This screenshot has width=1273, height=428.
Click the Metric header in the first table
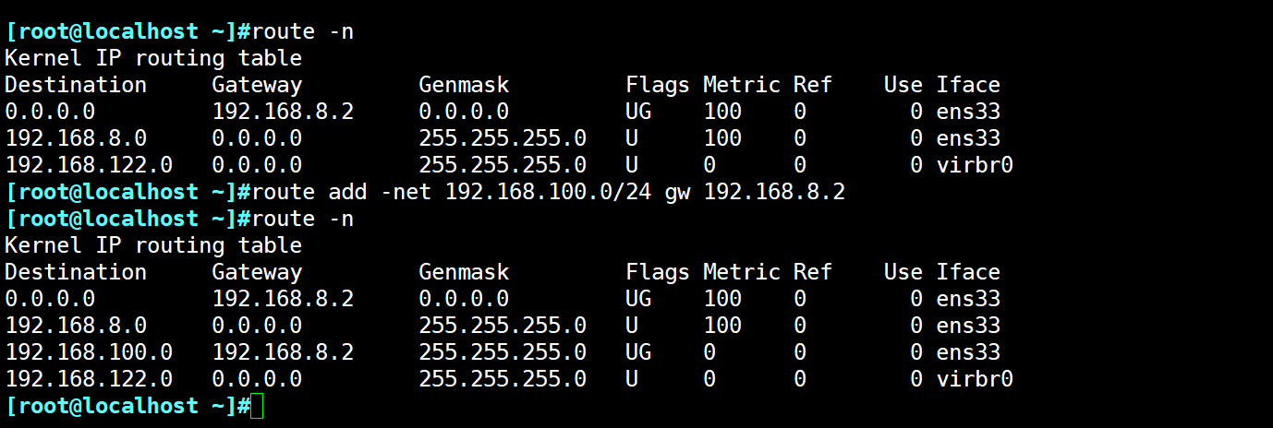pyautogui.click(x=741, y=85)
